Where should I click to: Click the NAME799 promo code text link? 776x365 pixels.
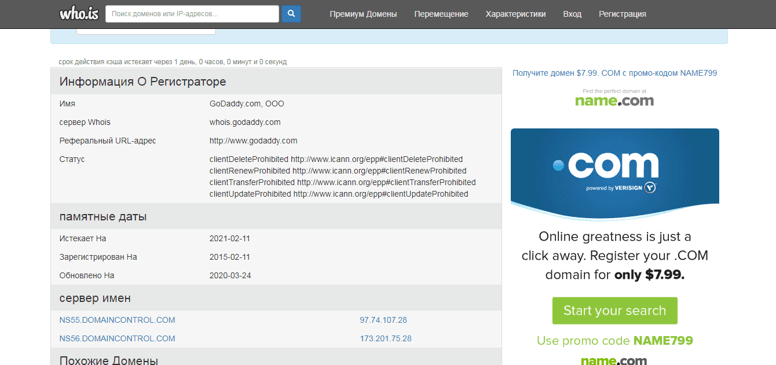coord(614,73)
